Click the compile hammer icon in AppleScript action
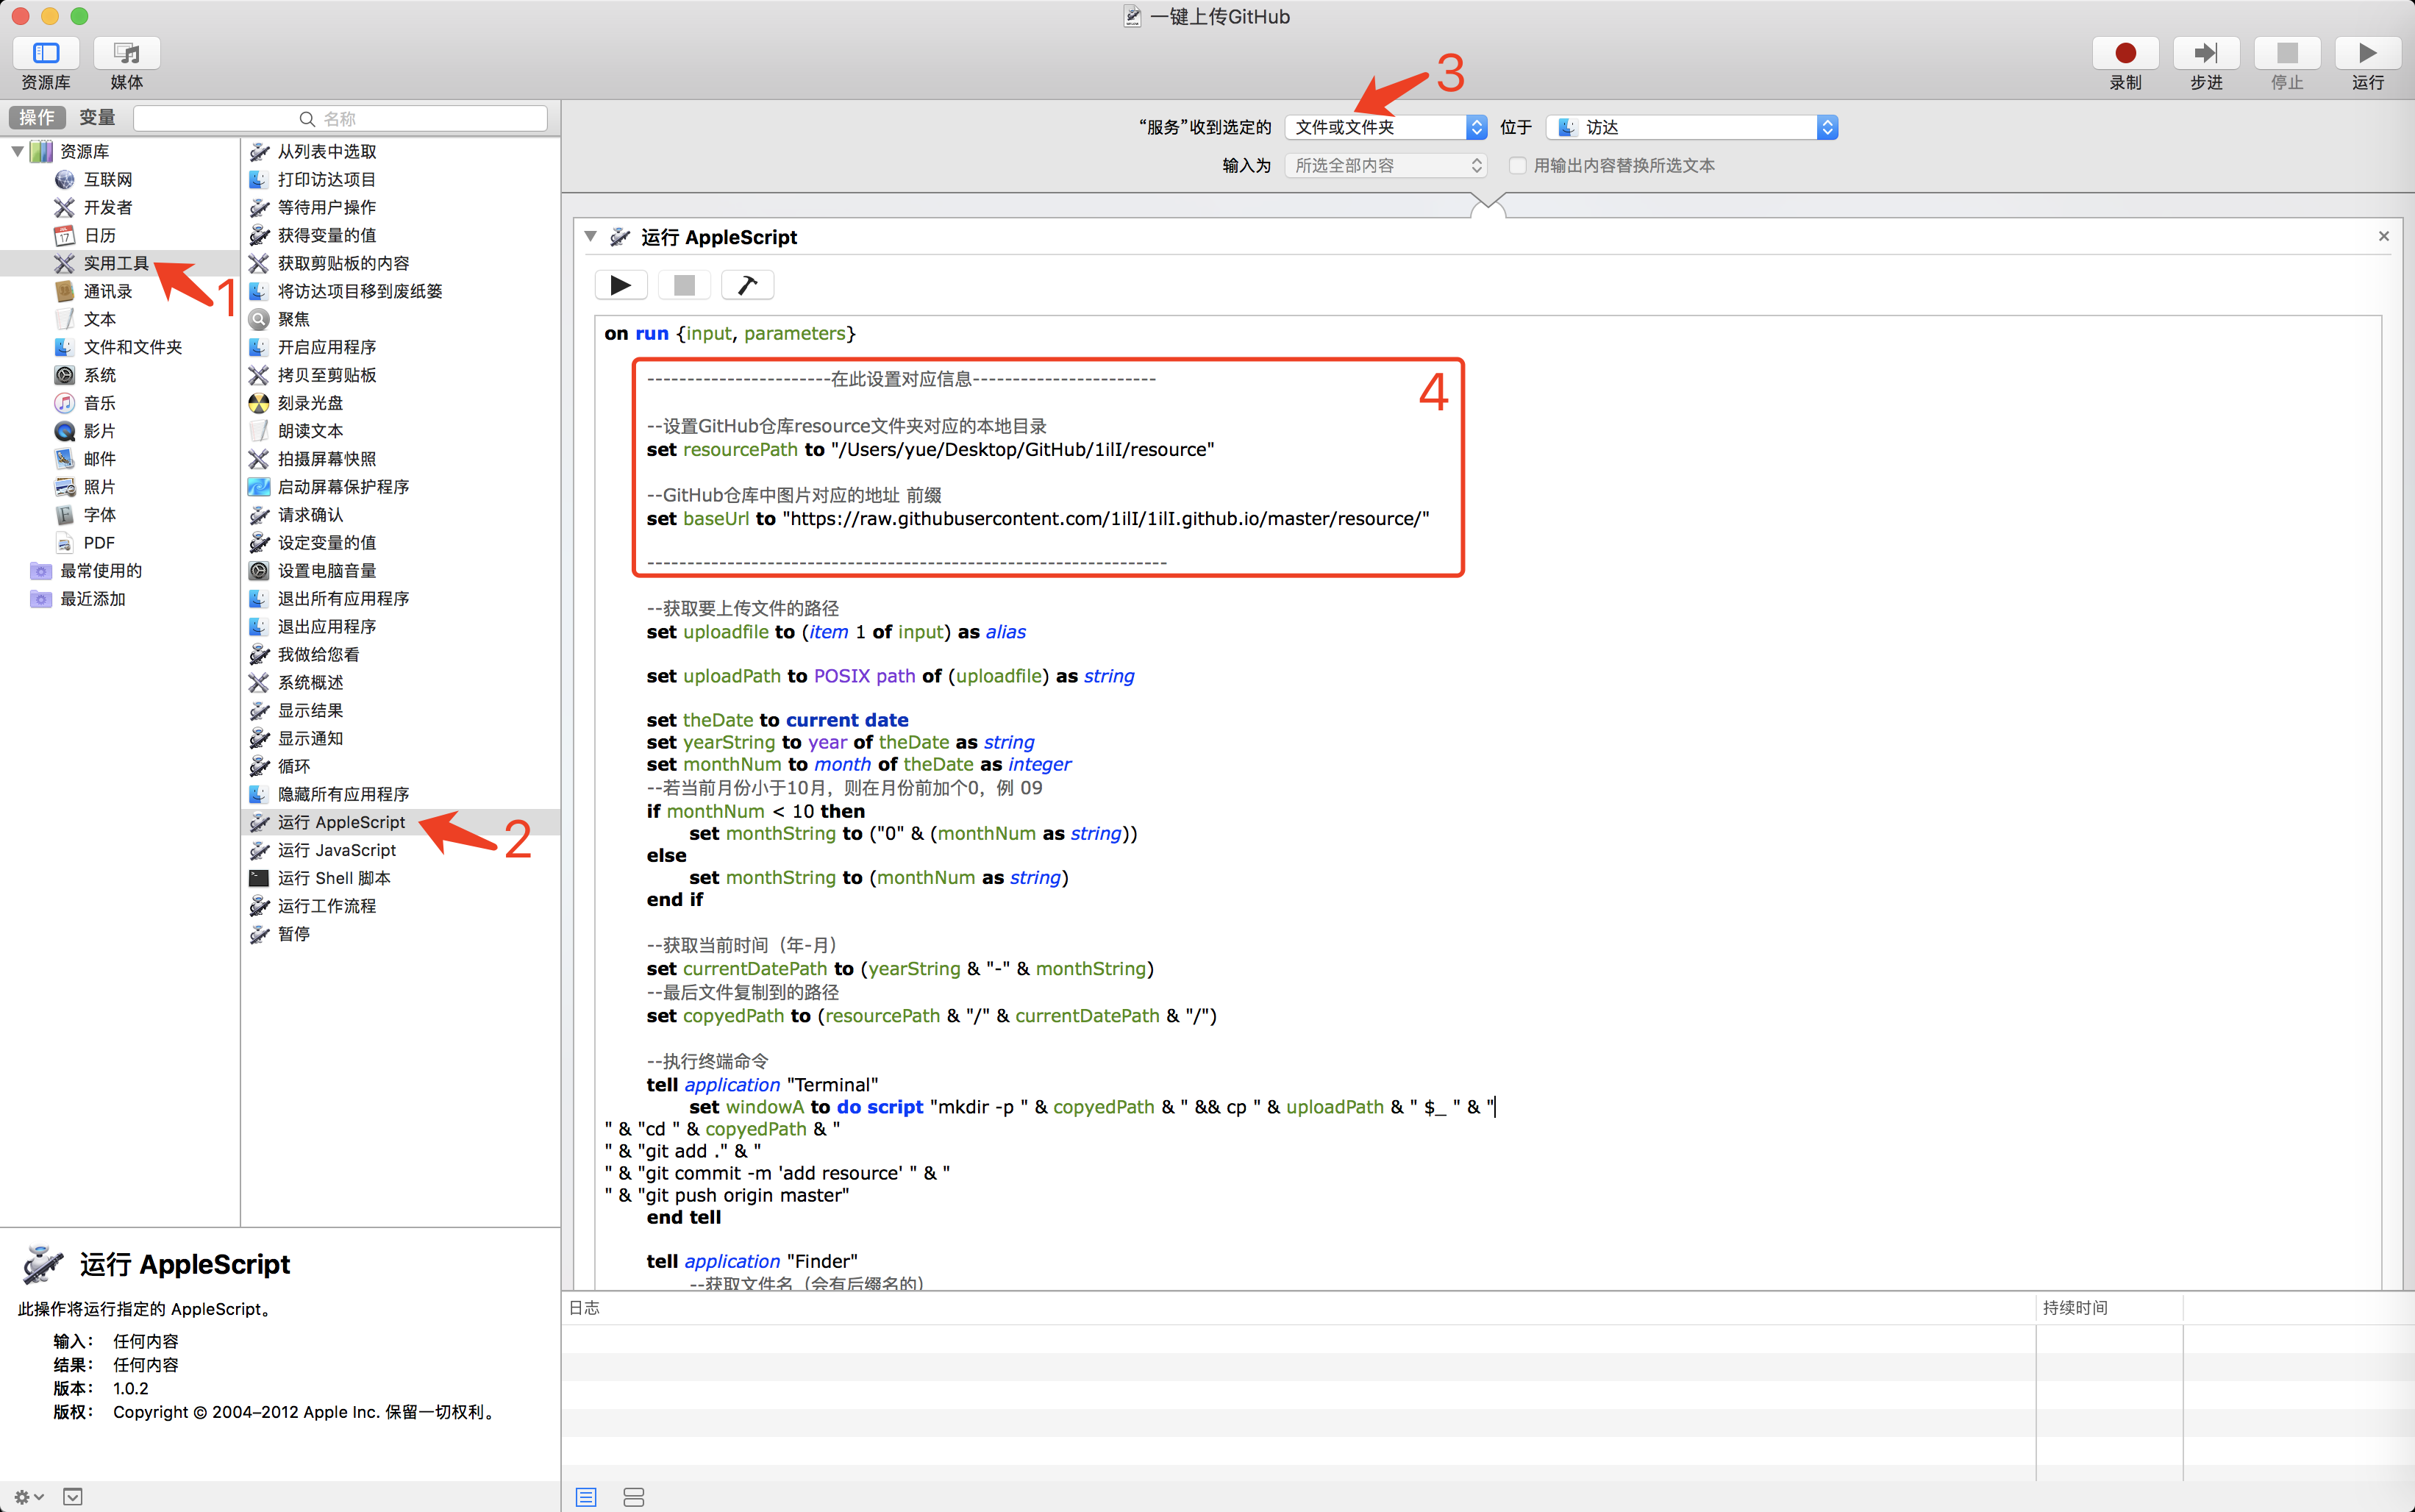 (747, 285)
